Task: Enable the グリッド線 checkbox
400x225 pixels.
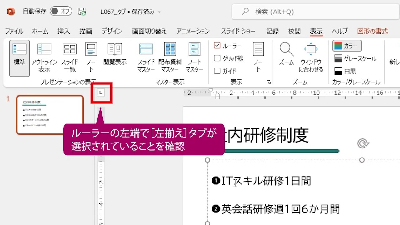Action: 217,58
